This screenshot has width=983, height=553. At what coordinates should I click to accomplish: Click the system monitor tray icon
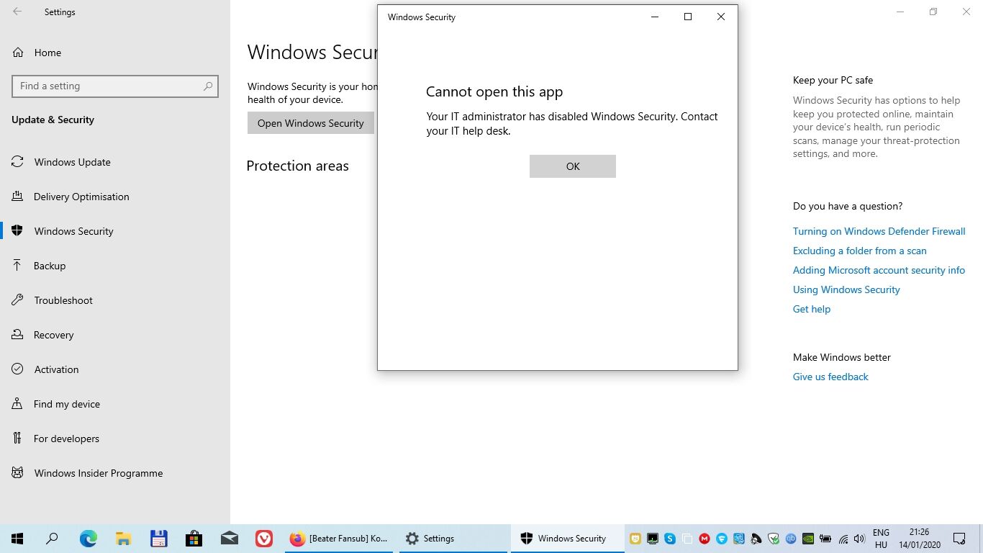pyautogui.click(x=653, y=539)
